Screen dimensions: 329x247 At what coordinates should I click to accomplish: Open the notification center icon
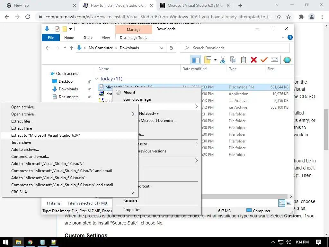click(x=318, y=242)
